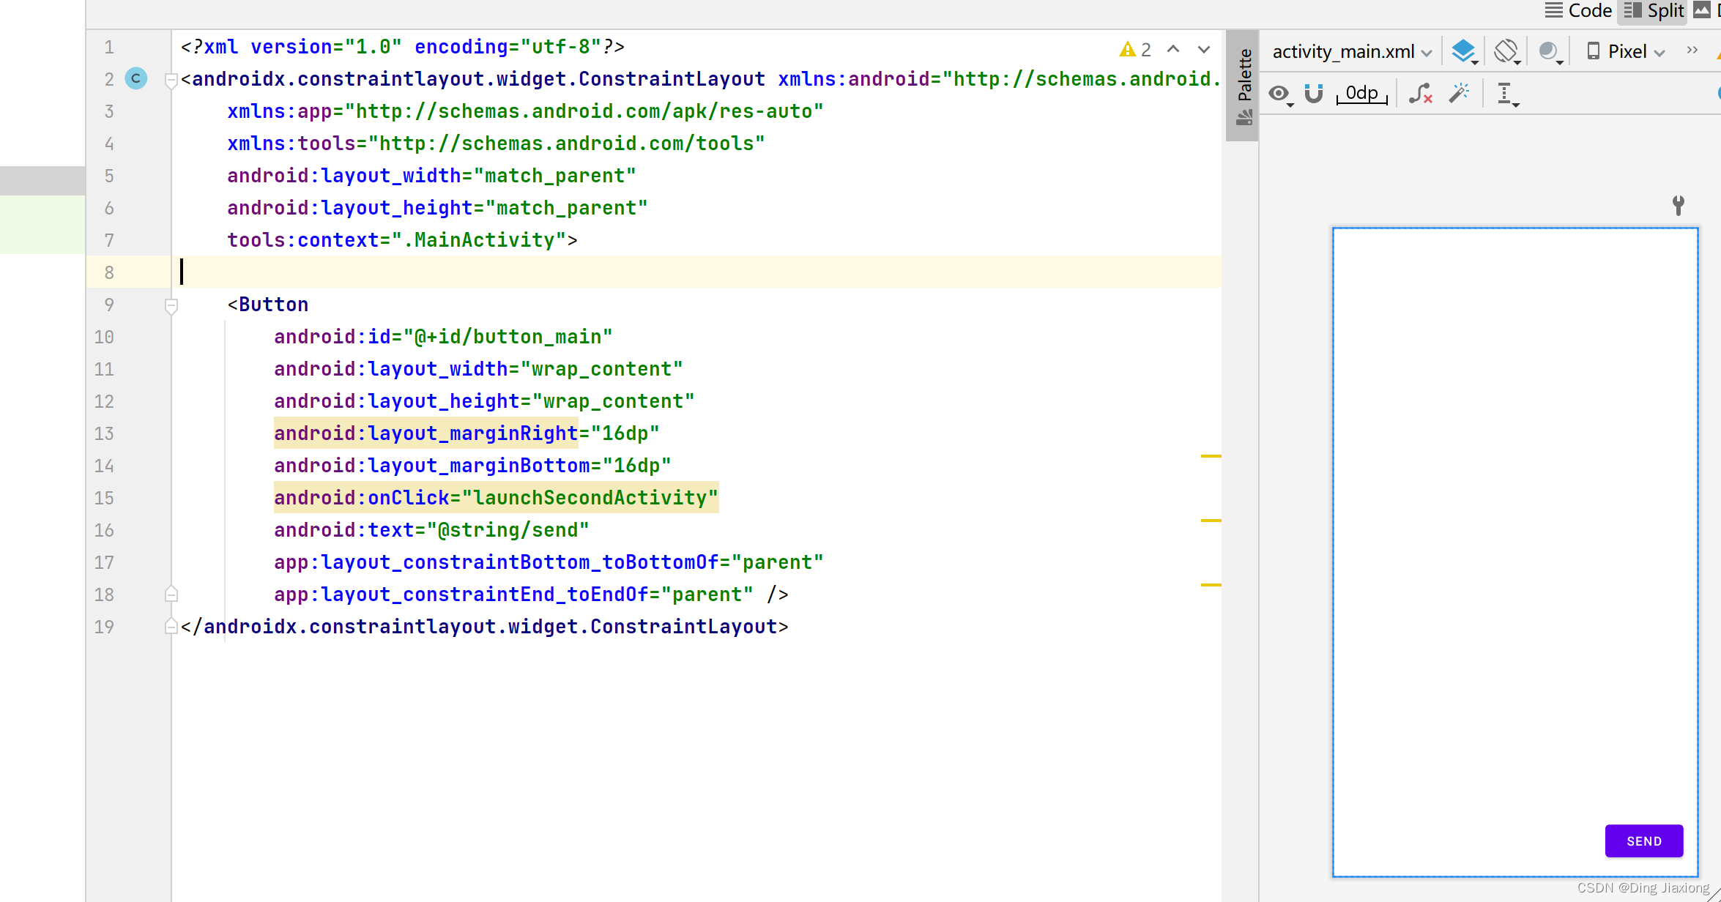Open the night mode selector icon
This screenshot has width=1721, height=902.
tap(1550, 51)
